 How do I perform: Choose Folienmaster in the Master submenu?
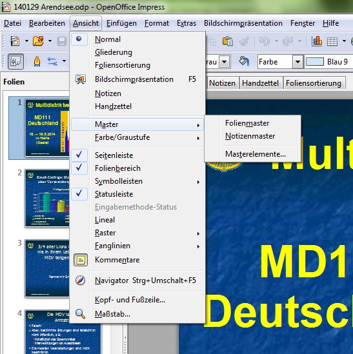[x=253, y=123]
